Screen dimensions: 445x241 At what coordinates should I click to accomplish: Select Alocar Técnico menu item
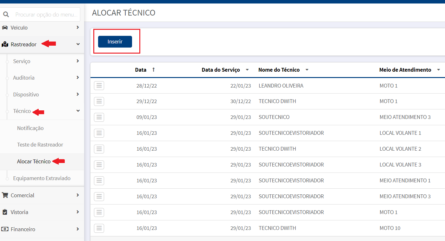34,161
